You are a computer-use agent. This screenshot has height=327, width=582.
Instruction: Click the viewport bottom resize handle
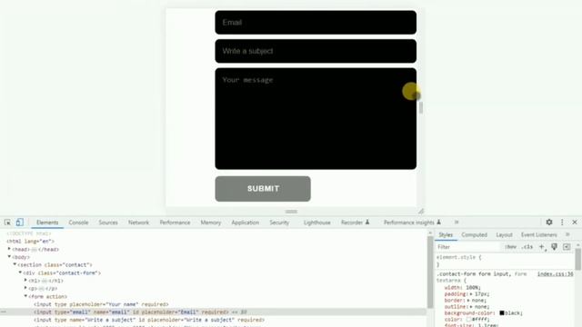[x=291, y=212]
